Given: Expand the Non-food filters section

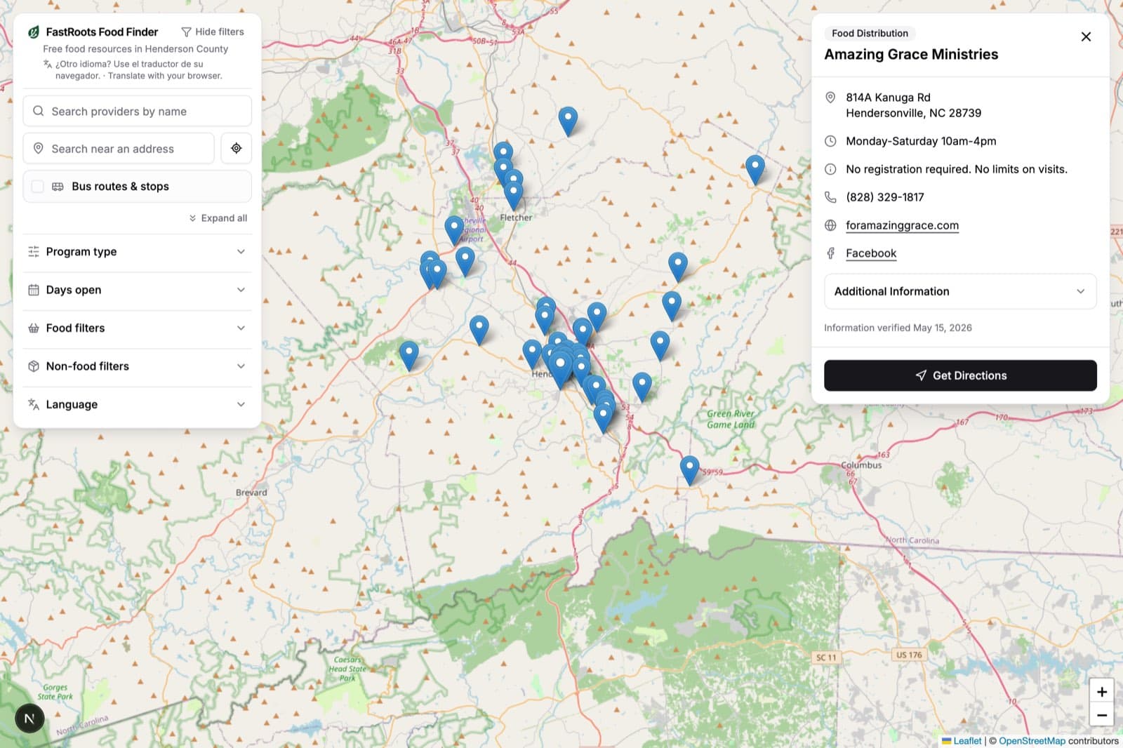Looking at the screenshot, I should click(x=137, y=366).
